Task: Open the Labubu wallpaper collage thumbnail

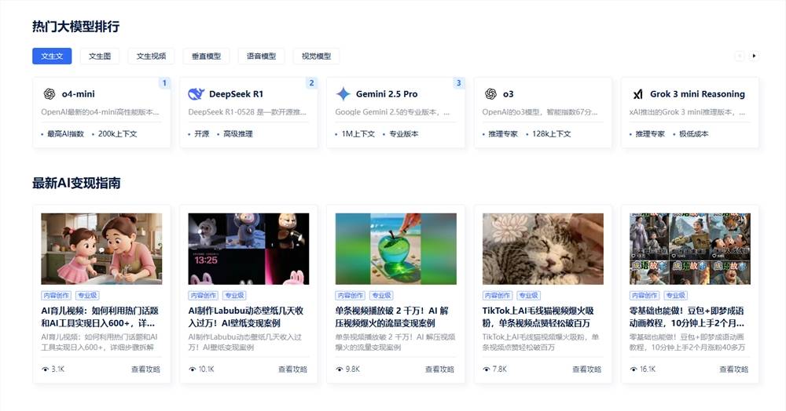Action: pyautogui.click(x=248, y=249)
